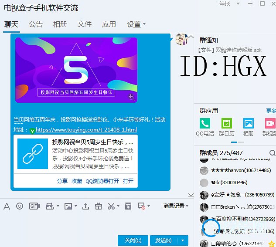Click 打开 on the link card
Viewport: 276px width, 247px height.
(128, 181)
